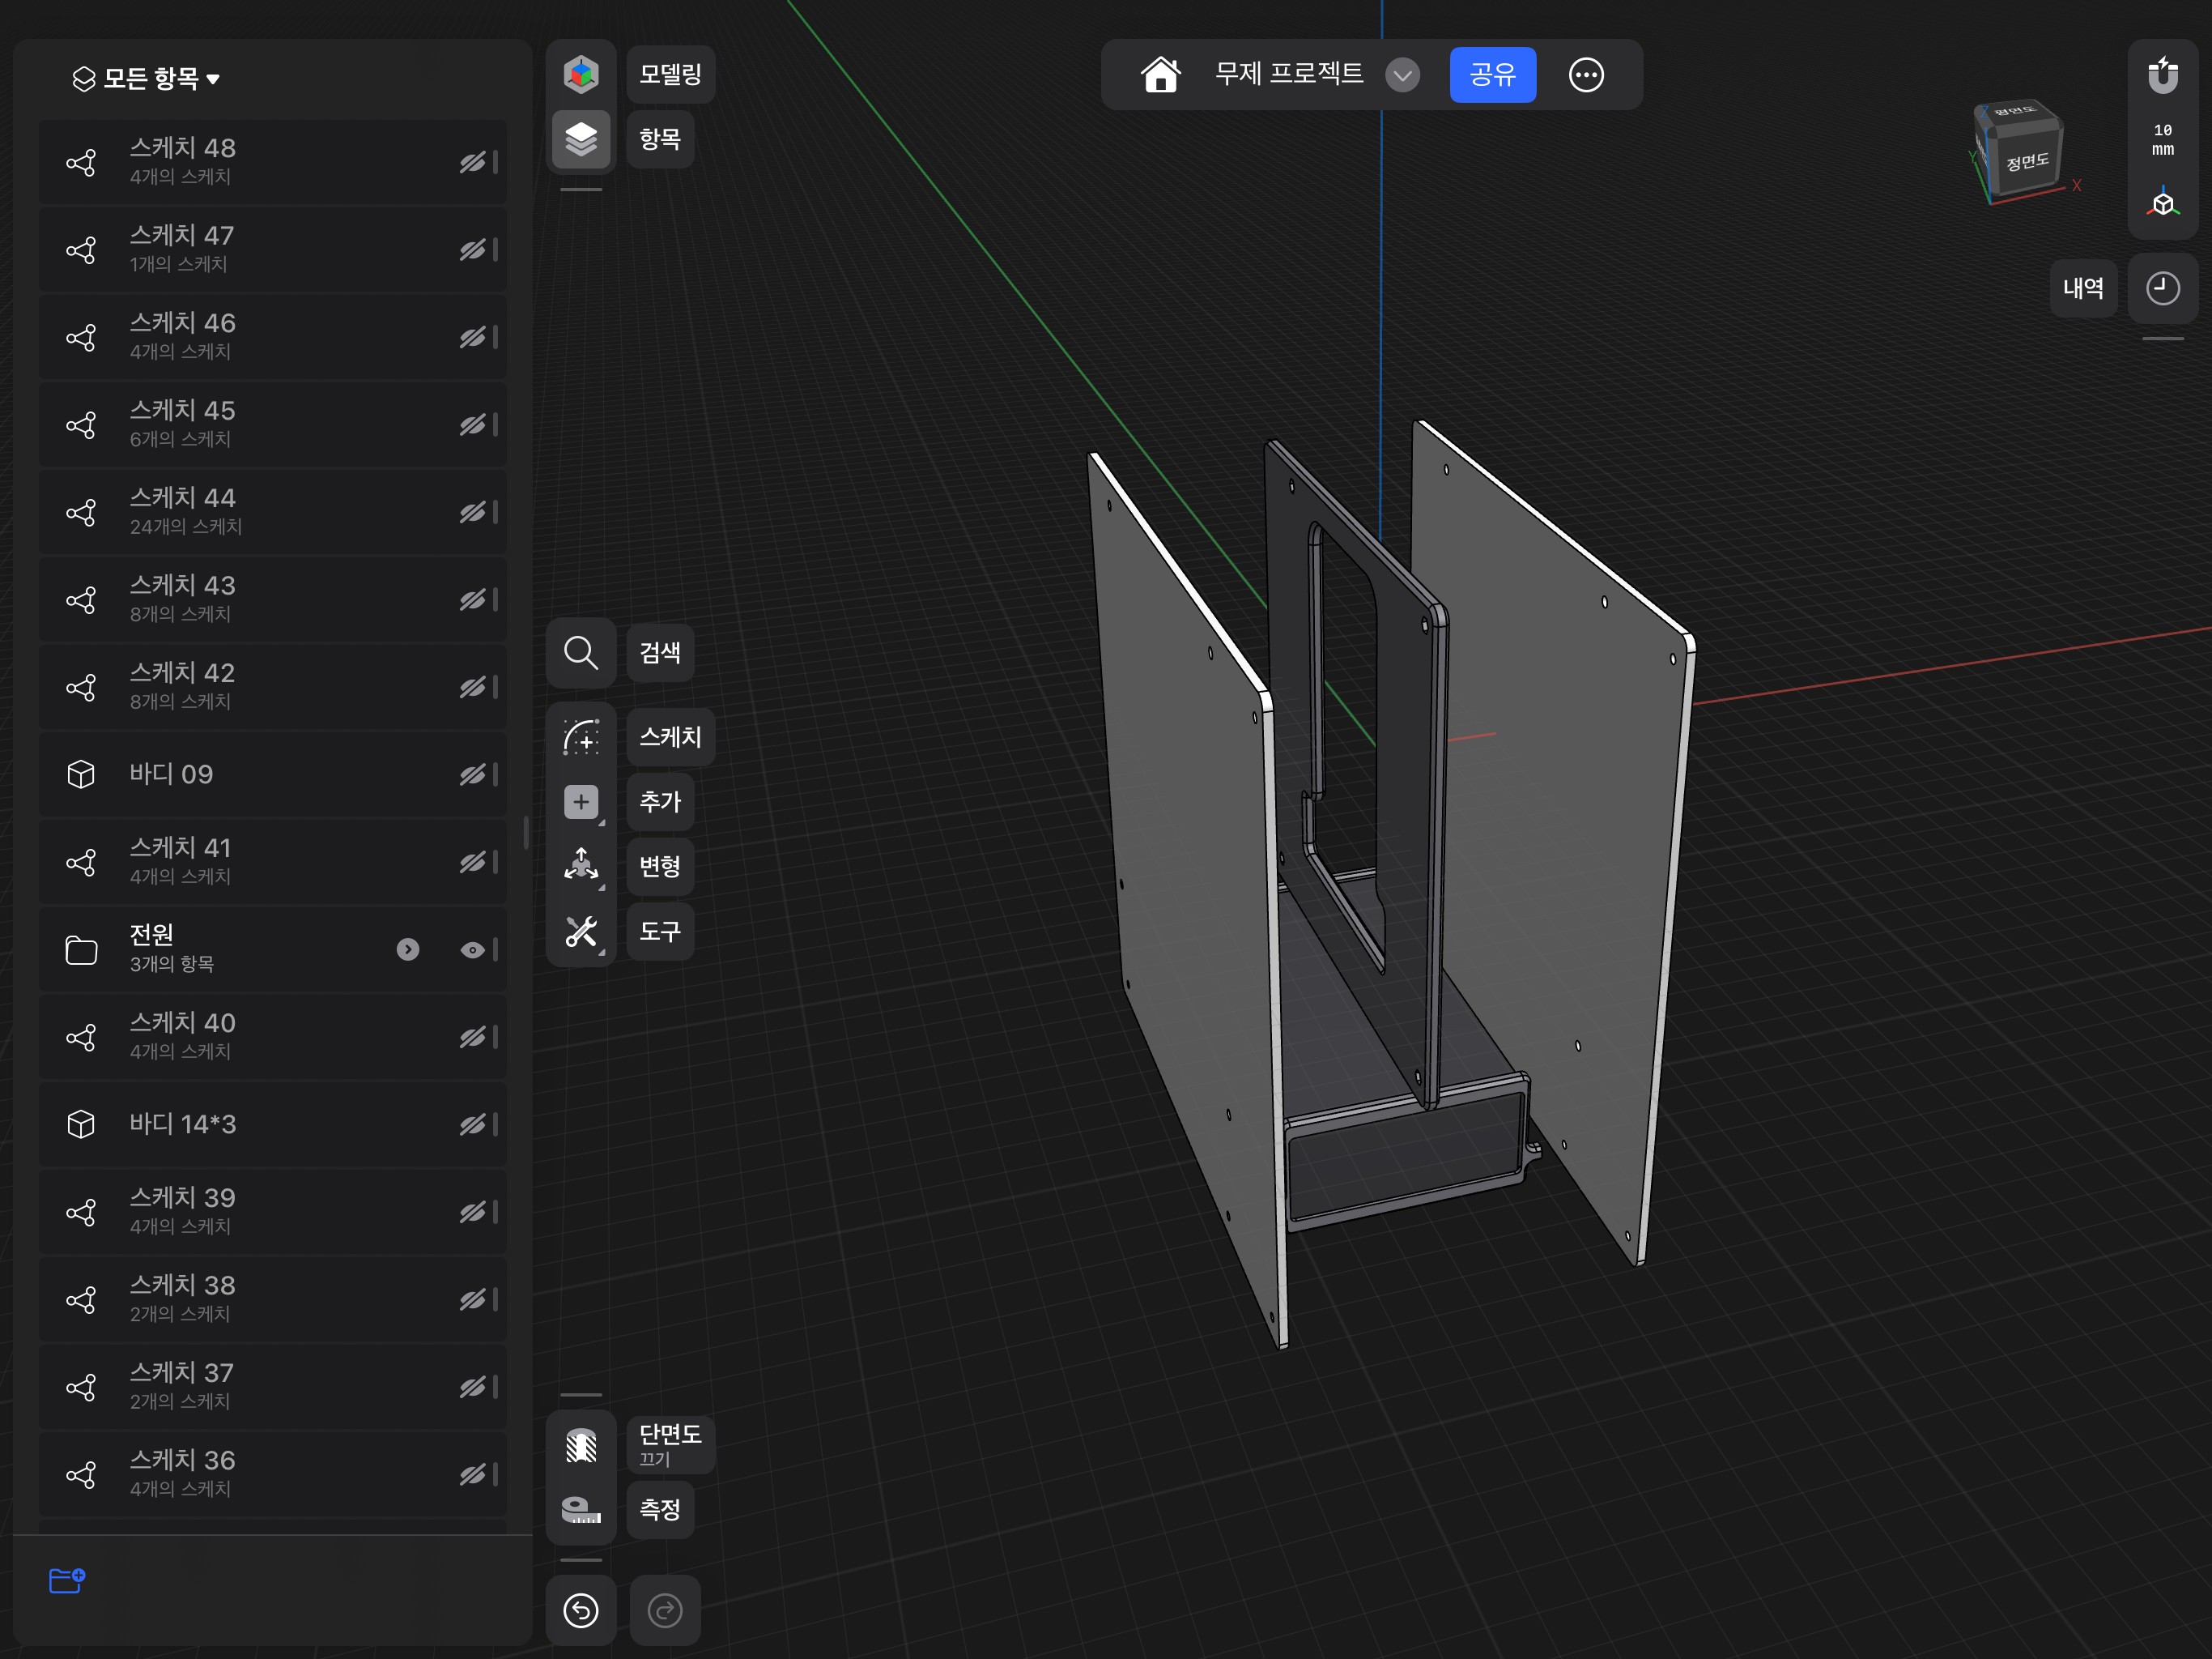2212x1659 pixels.
Task: Hide the 전원 folder with eye icon
Action: click(473, 949)
